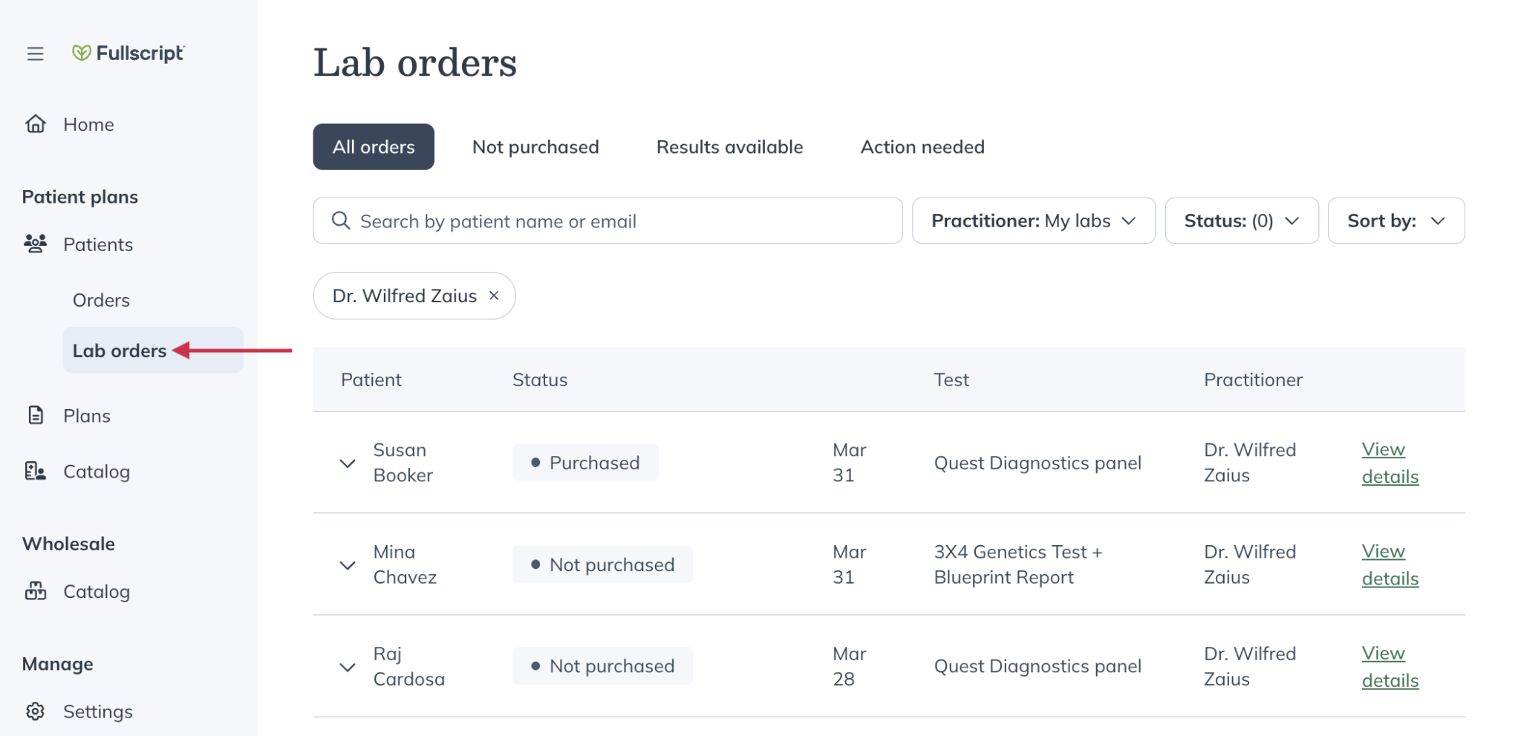Viewport: 1521px width, 736px height.
Task: Open the Sort by dropdown
Action: tap(1395, 220)
